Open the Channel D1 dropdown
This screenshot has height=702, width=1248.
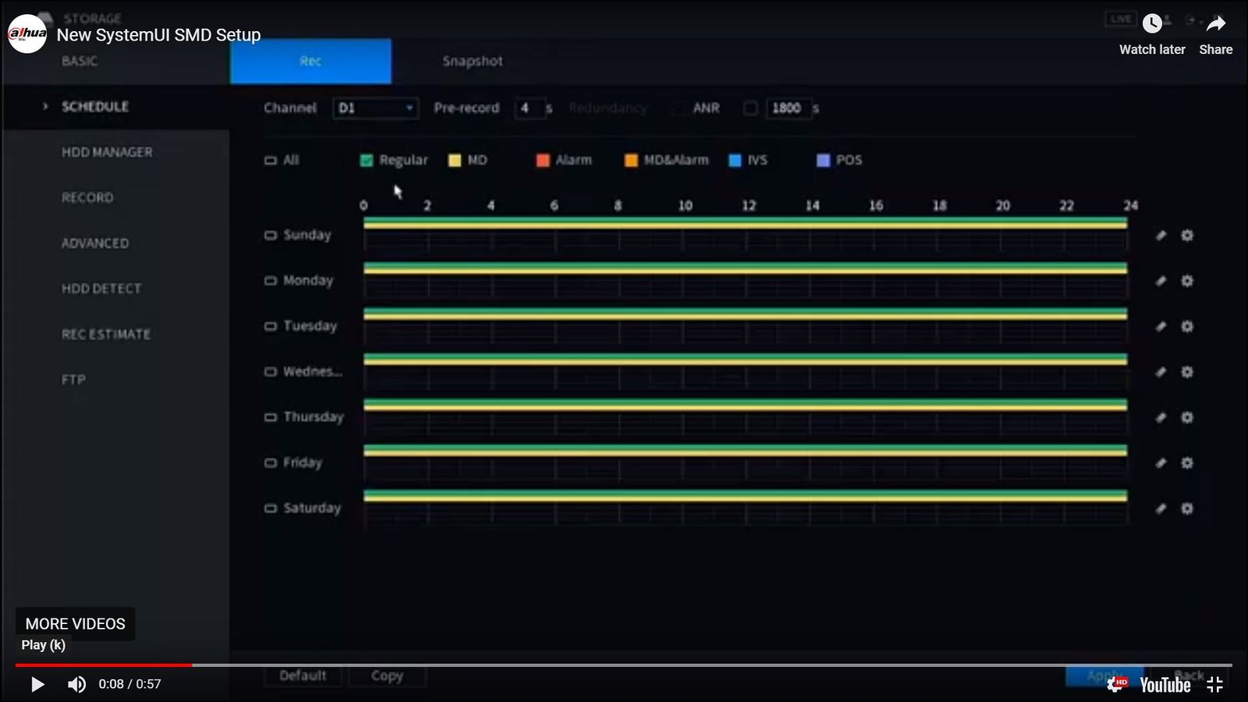pos(375,108)
